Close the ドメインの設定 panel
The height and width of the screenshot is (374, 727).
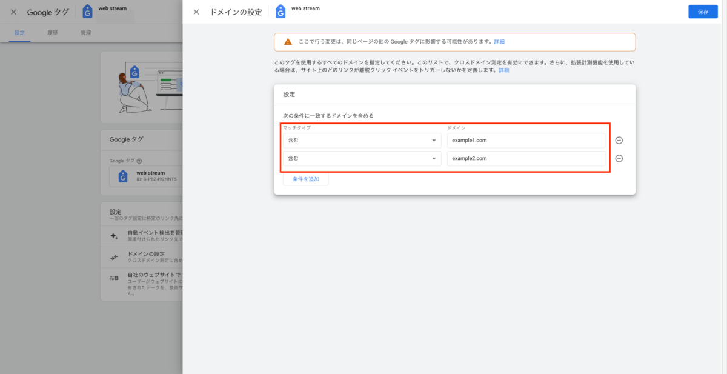click(x=196, y=11)
